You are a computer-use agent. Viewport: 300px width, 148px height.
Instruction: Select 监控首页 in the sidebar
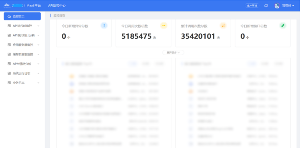point(22,16)
